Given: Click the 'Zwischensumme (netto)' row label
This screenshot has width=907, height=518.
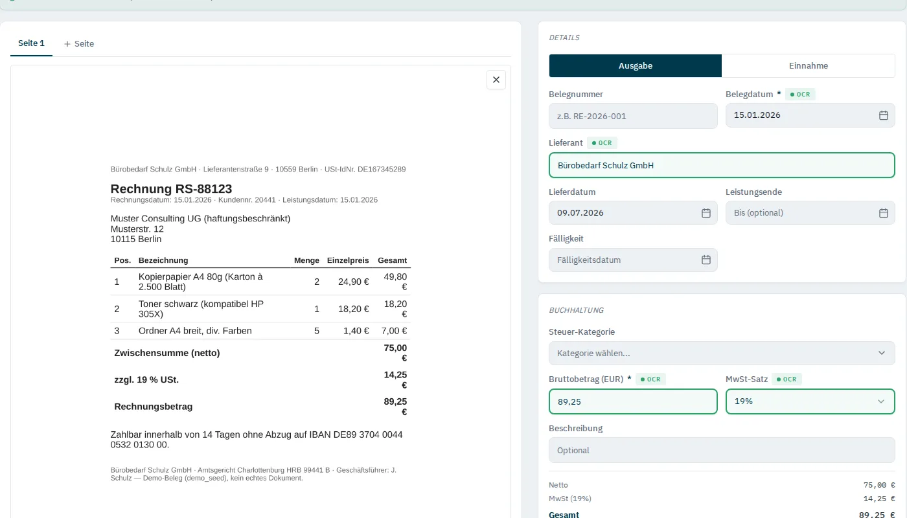Looking at the screenshot, I should tap(167, 354).
